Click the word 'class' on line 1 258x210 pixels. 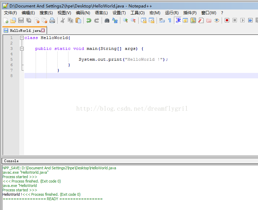[31, 38]
